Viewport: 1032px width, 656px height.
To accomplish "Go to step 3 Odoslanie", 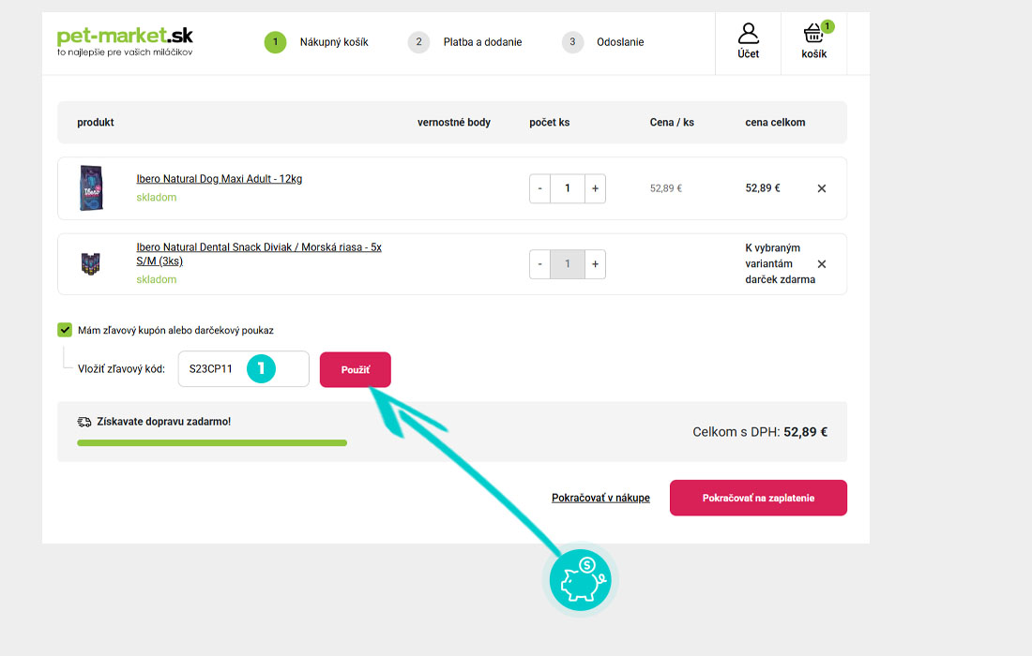I will coord(603,42).
